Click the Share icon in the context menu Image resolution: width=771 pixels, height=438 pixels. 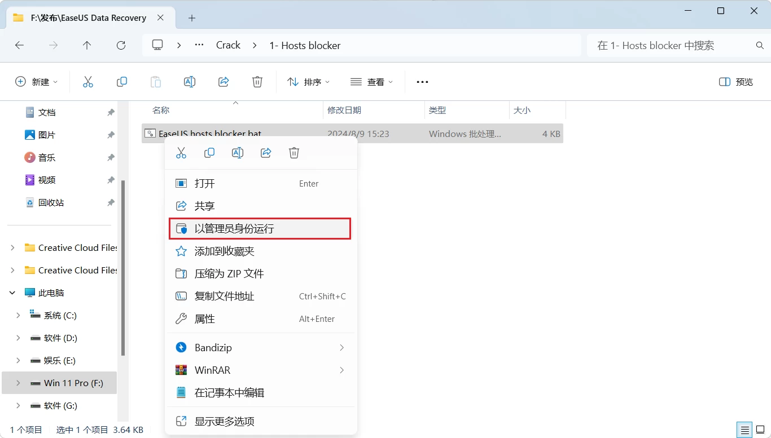(x=266, y=153)
